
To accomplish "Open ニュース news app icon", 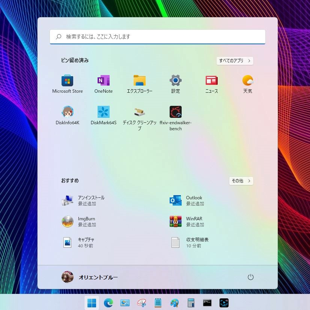I will click(x=211, y=84).
